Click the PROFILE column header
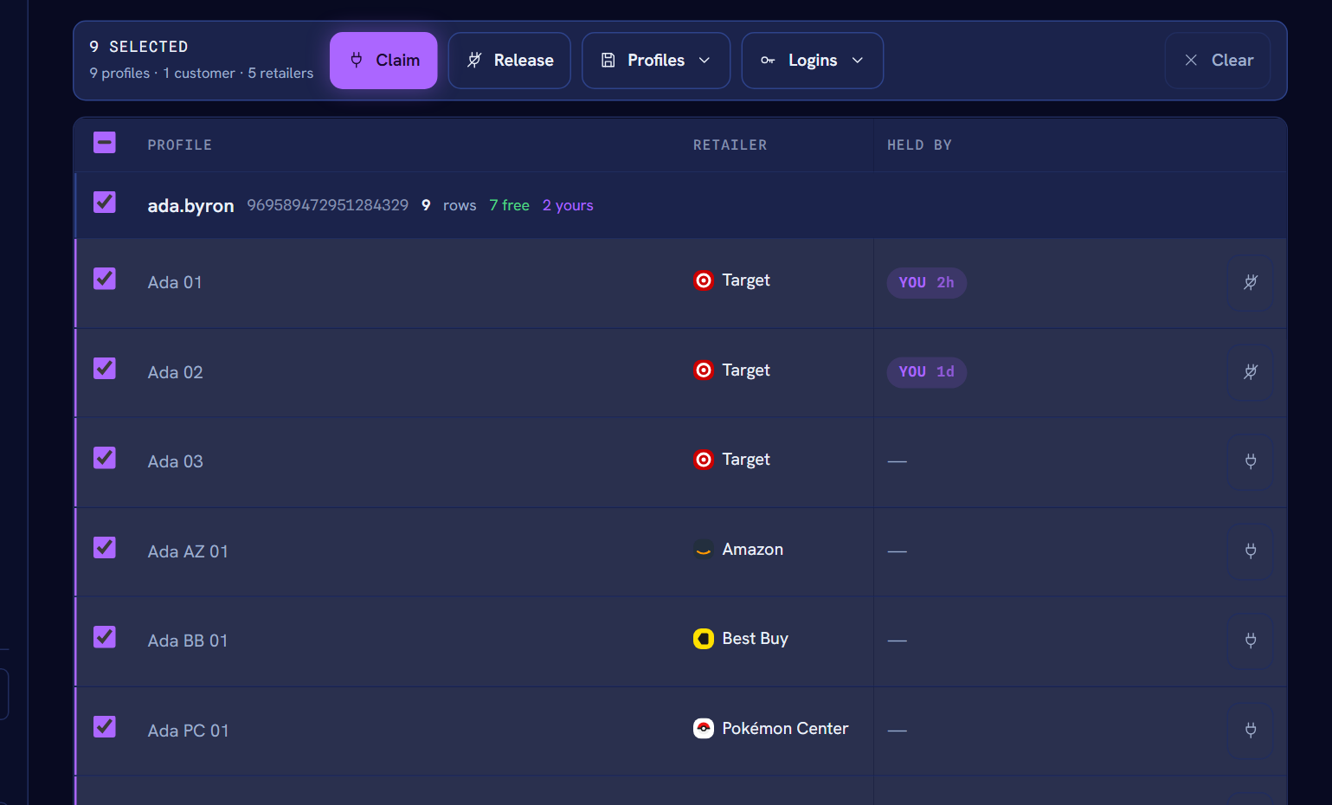This screenshot has width=1332, height=805. point(180,145)
